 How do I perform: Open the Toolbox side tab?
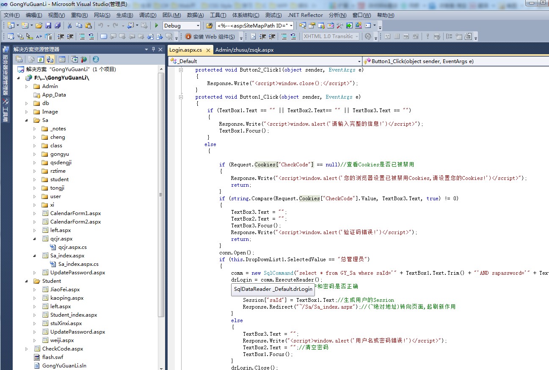pyautogui.click(x=6, y=111)
